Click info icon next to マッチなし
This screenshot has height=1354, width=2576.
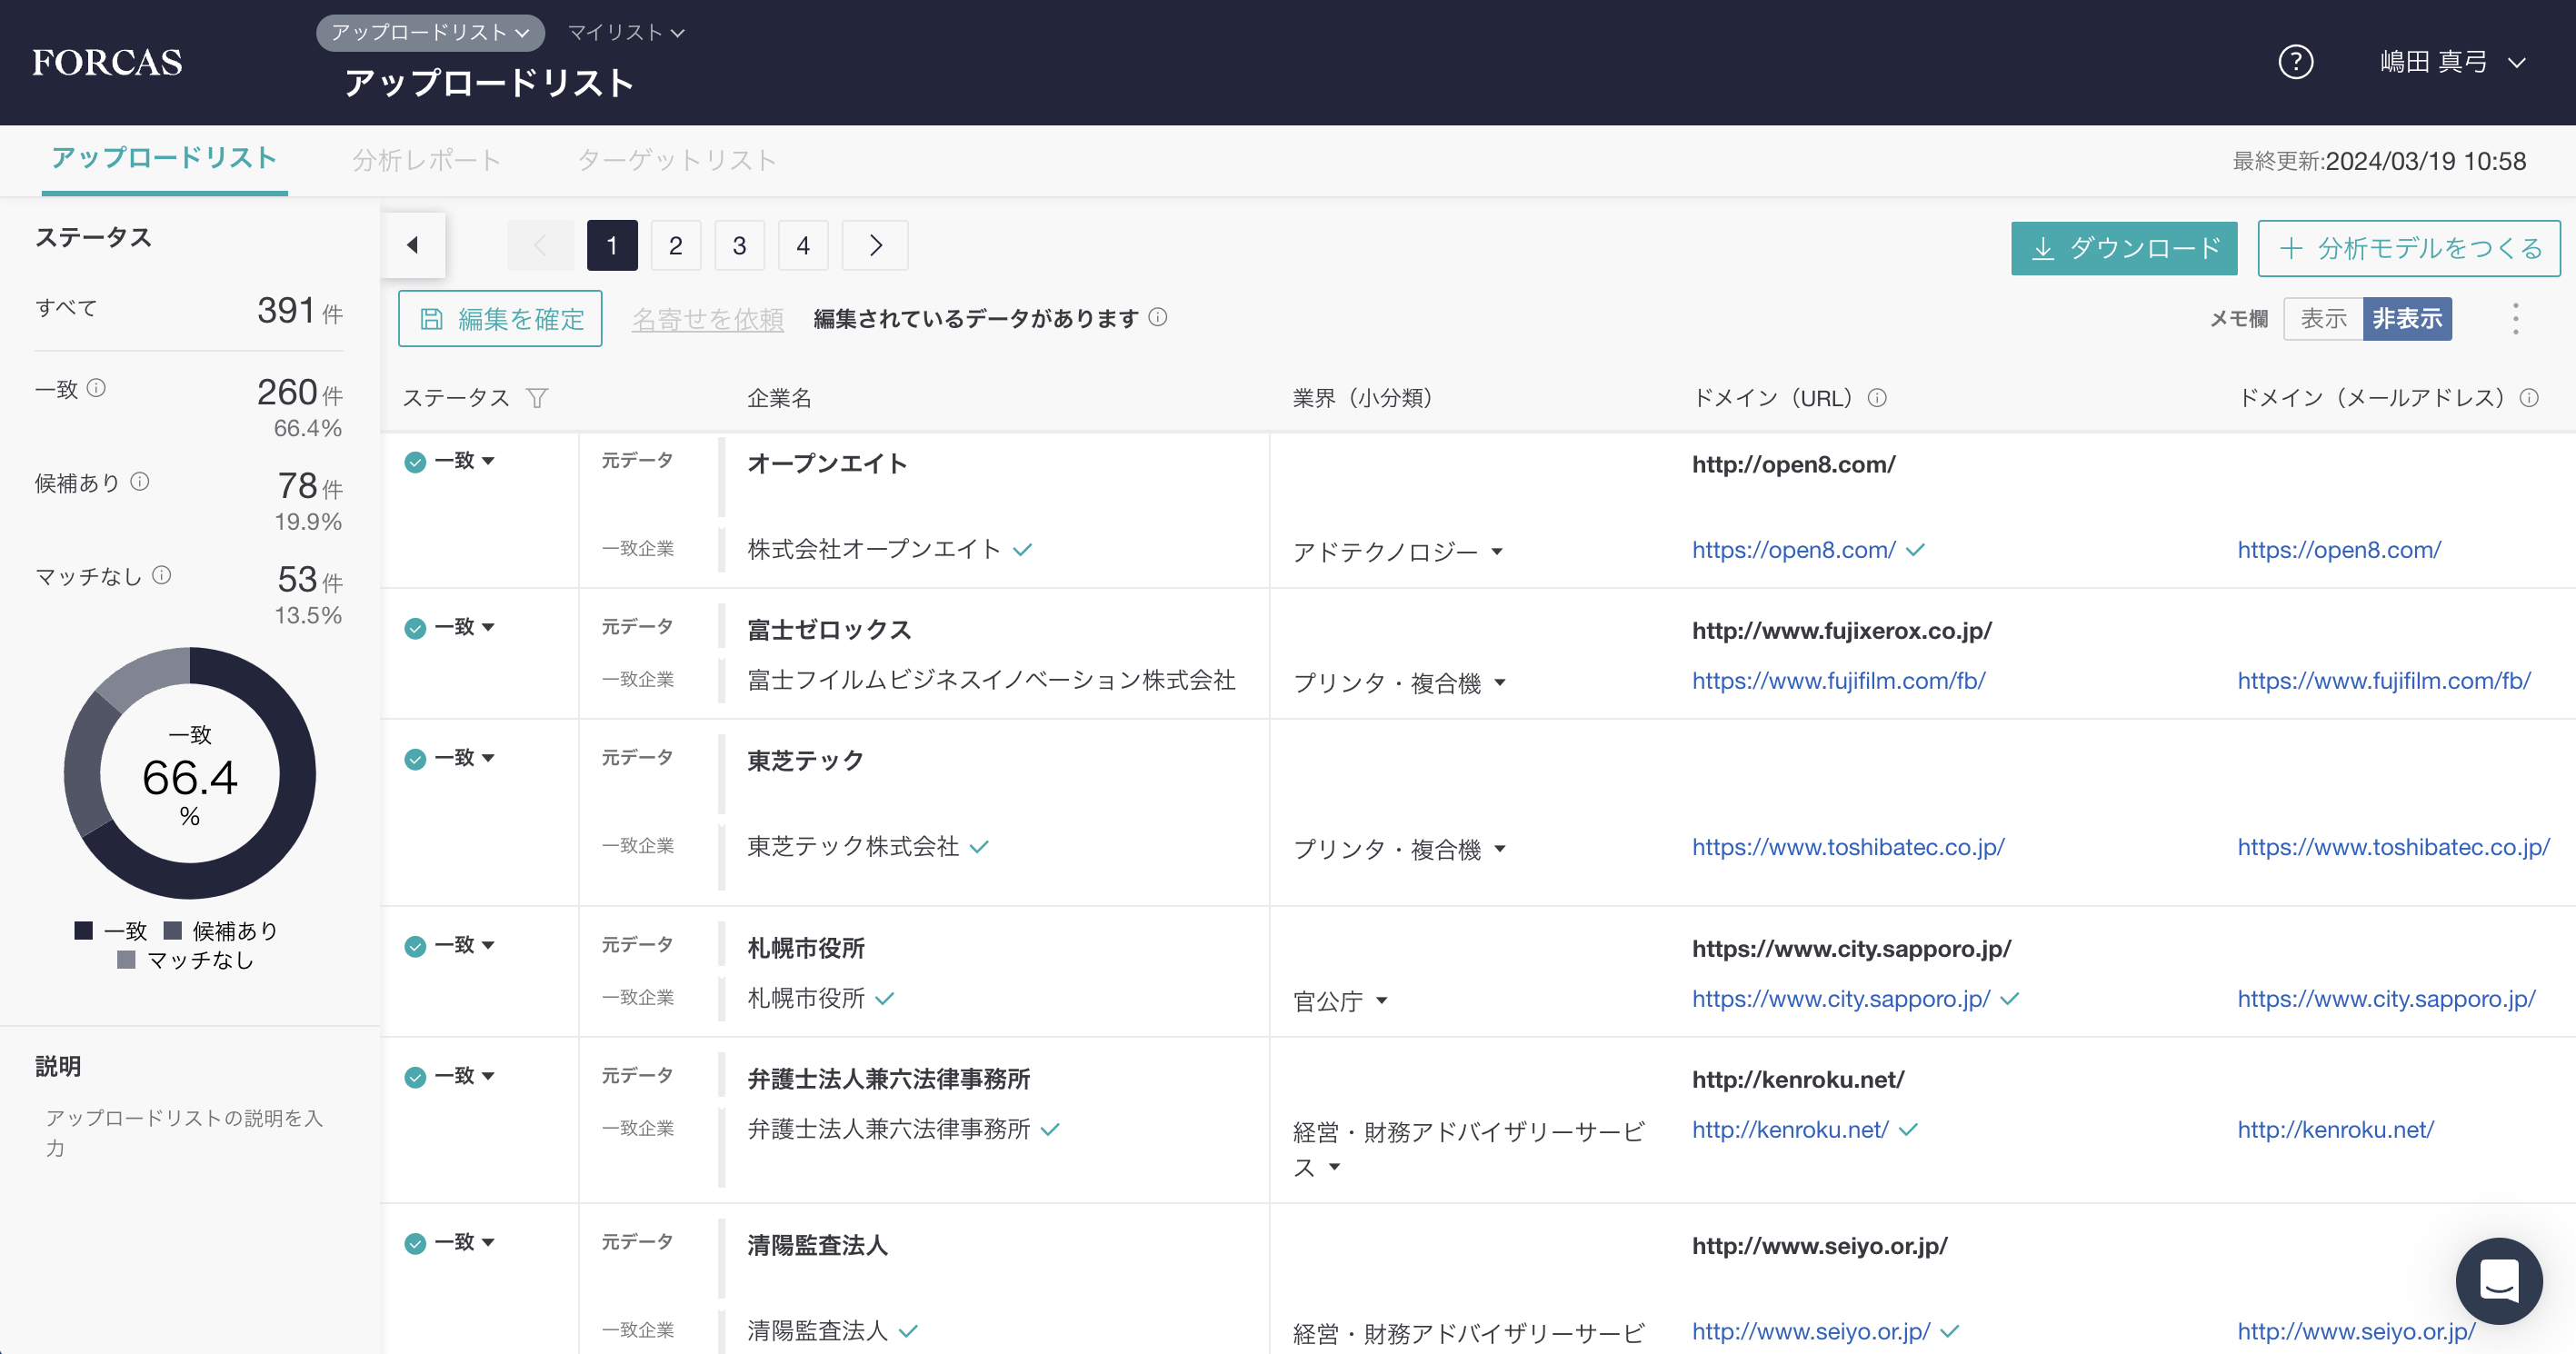coord(161,575)
